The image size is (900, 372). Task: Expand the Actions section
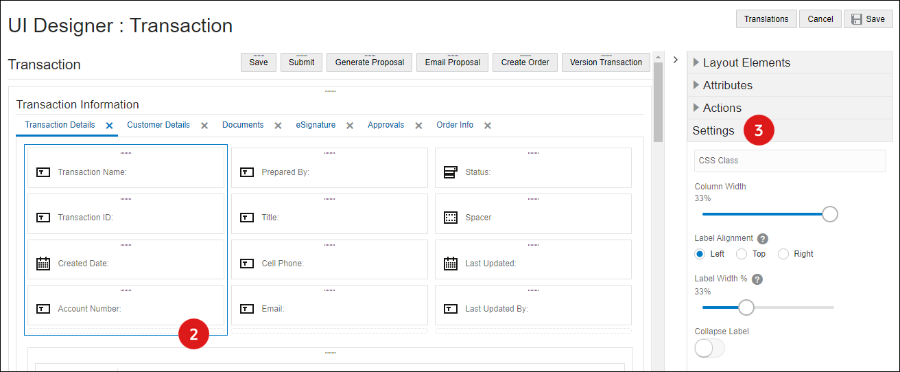[x=790, y=108]
